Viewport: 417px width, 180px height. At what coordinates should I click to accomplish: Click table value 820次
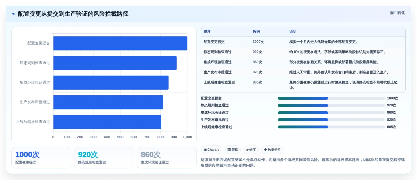pos(257,72)
